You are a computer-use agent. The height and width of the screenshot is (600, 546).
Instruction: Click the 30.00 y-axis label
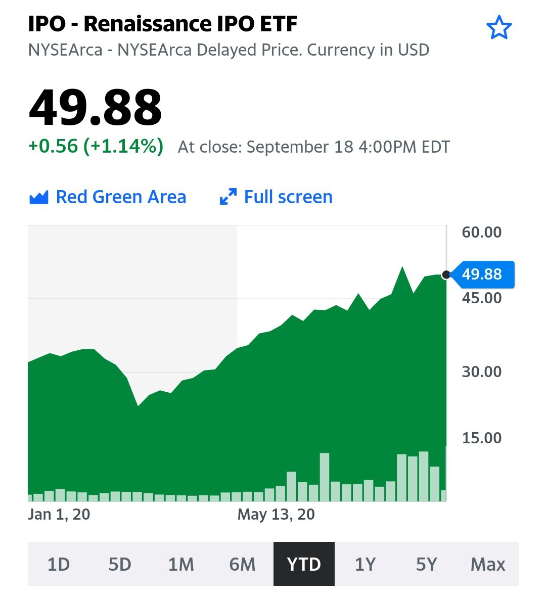[482, 372]
